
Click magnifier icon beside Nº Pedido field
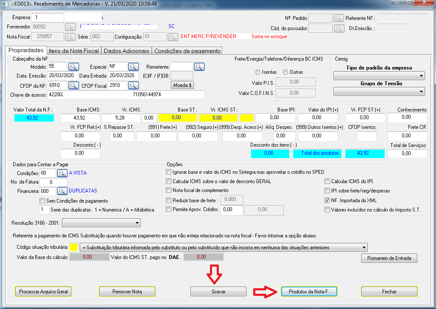tap(338, 18)
